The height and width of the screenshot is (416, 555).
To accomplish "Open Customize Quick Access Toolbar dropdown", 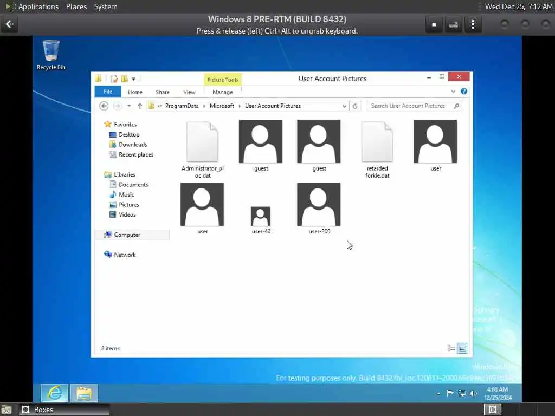I will 133,79.
